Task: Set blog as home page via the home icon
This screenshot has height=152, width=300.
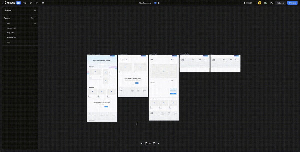Action: coord(35,23)
